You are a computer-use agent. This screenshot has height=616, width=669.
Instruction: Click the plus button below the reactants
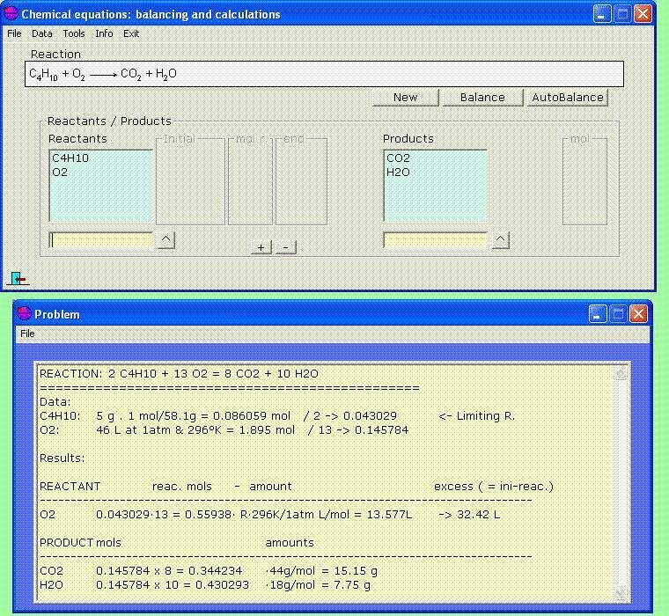pos(261,247)
